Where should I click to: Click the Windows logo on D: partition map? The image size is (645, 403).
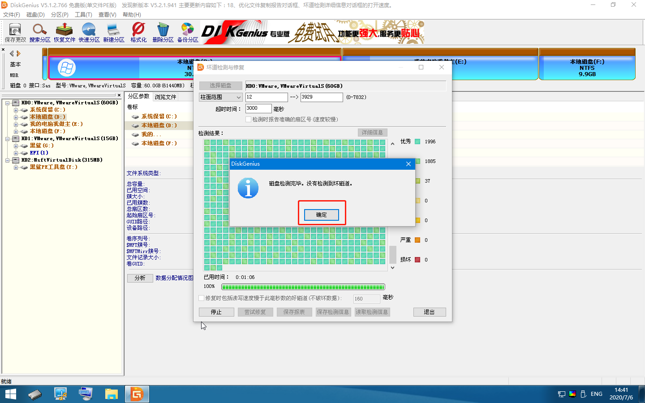[x=67, y=68]
